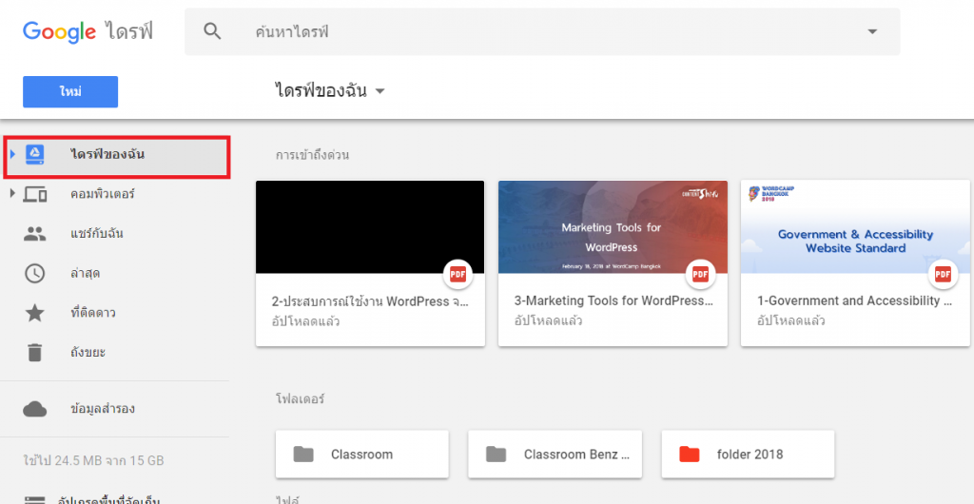This screenshot has height=504, width=974.
Task: Open Government & Accessibility thumbnail
Action: (855, 227)
